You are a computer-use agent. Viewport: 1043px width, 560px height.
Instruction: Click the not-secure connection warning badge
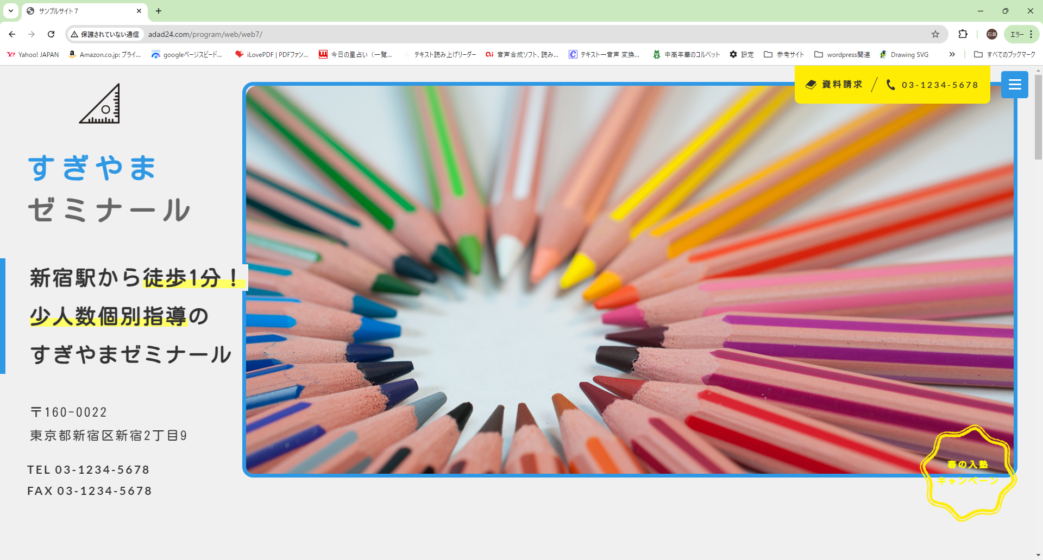[x=105, y=34]
